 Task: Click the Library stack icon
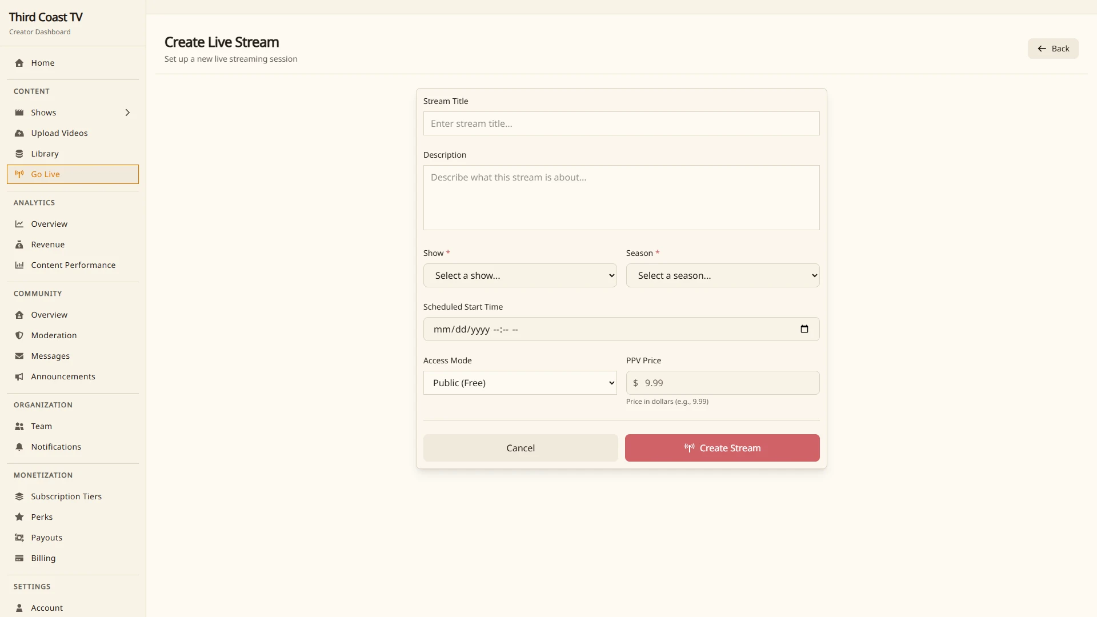[x=19, y=154]
